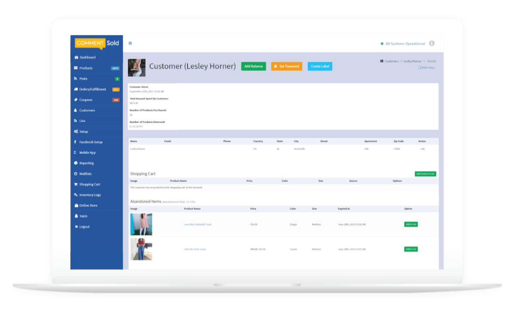
Task: Click the Babydoll Tunic product image
Action: 141,224
